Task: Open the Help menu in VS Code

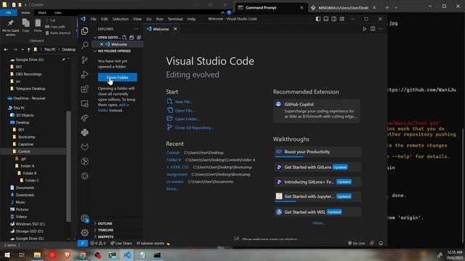Action: point(191,19)
